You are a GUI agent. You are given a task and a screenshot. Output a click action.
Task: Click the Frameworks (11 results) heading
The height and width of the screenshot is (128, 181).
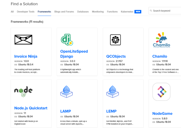[x=27, y=22]
